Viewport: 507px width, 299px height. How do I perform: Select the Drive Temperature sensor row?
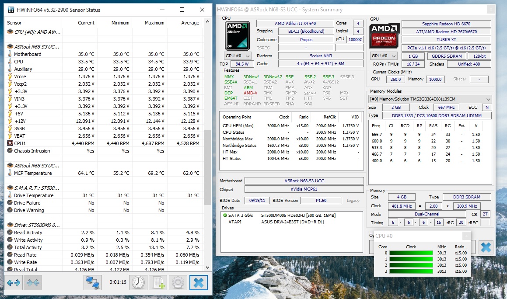pos(104,195)
